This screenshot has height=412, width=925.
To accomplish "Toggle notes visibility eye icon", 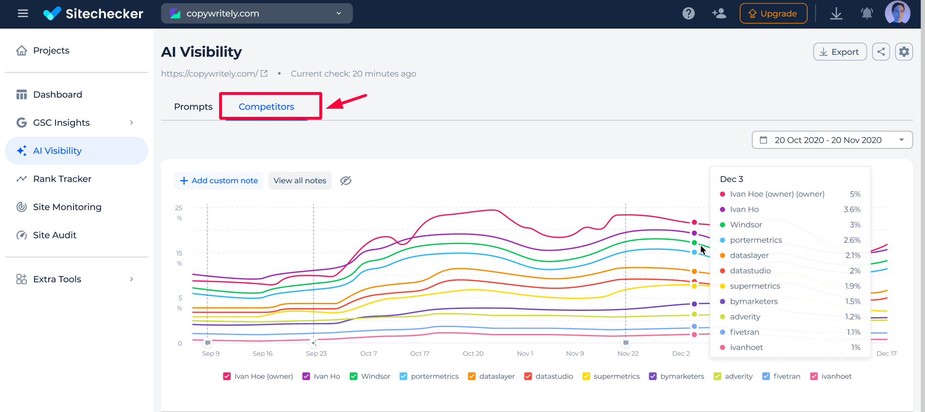I will click(x=346, y=181).
